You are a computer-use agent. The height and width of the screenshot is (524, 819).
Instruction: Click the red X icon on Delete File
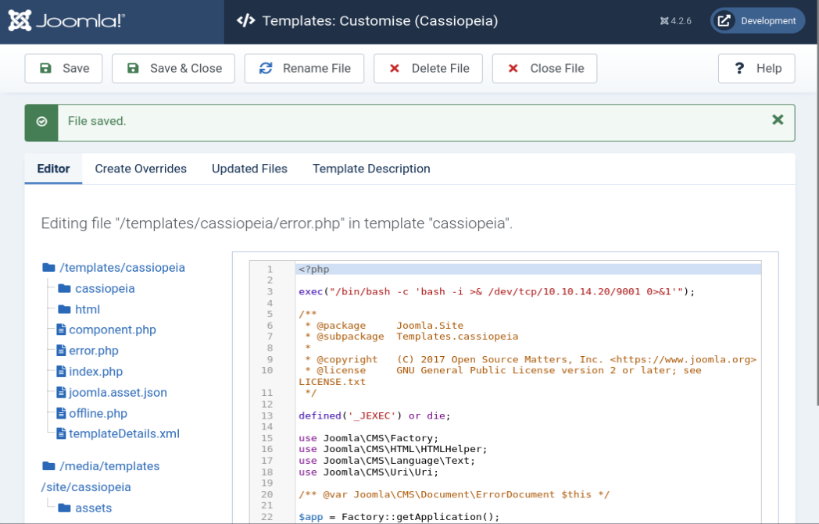[395, 69]
